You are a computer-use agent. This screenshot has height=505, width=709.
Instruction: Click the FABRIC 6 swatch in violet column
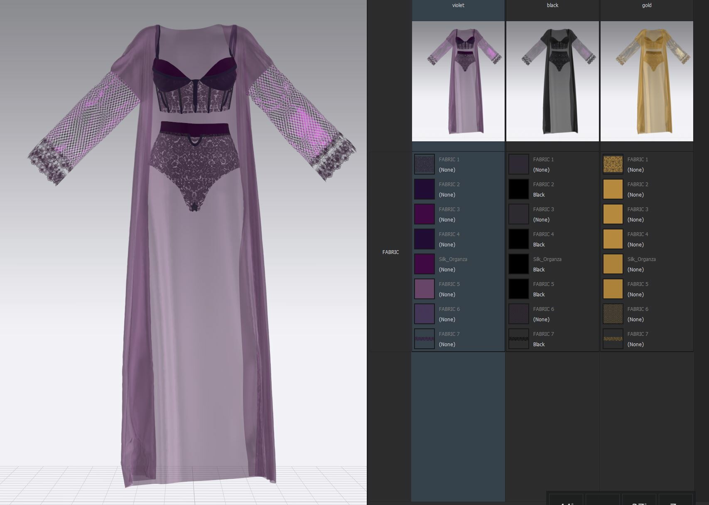[424, 314]
